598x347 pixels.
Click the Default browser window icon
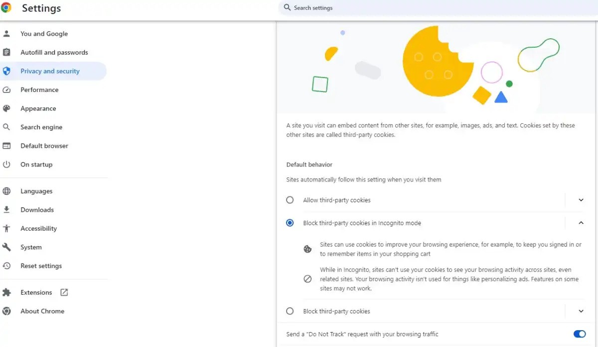[x=6, y=146]
